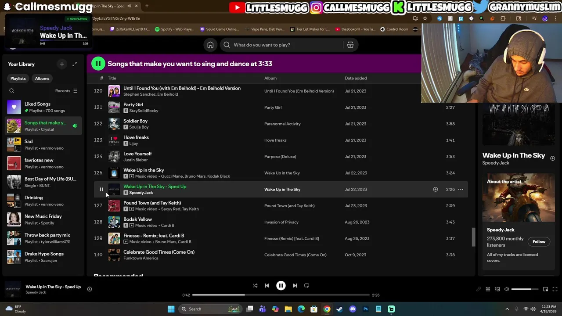
Task: Sort tracks by the Album column header
Action: point(270,78)
